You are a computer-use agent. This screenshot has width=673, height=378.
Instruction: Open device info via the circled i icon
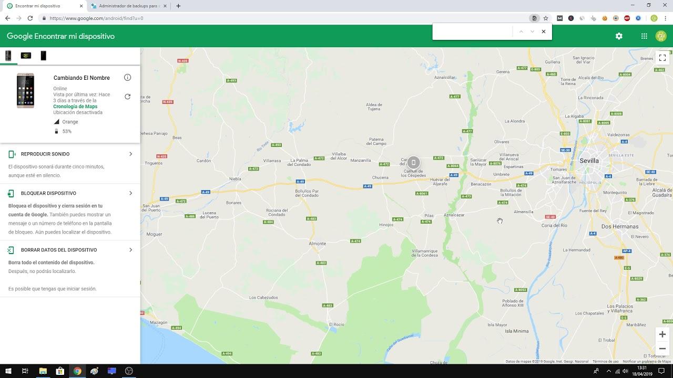[x=127, y=77]
